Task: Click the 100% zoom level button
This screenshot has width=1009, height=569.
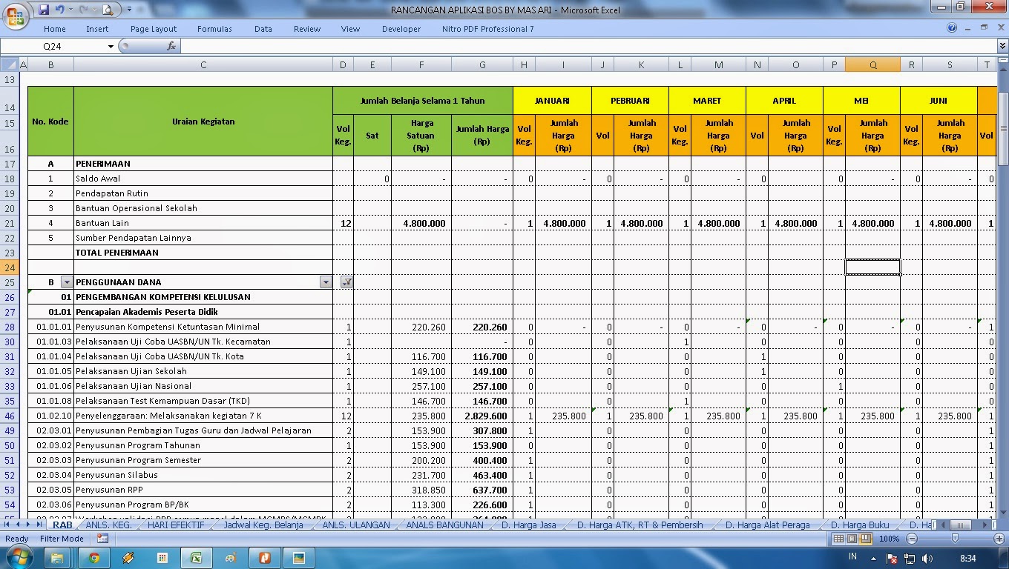Action: (x=888, y=539)
